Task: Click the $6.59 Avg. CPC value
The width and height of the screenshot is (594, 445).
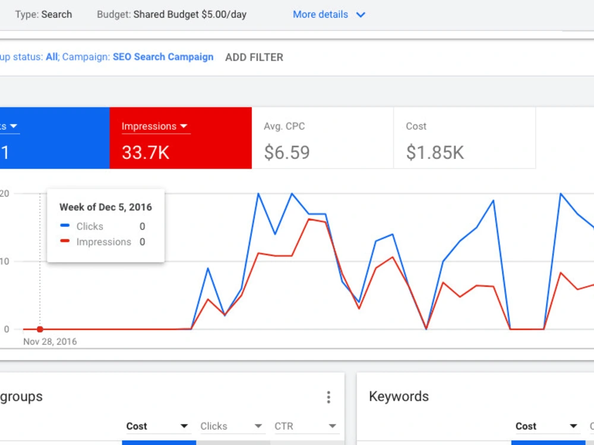Action: pos(287,152)
